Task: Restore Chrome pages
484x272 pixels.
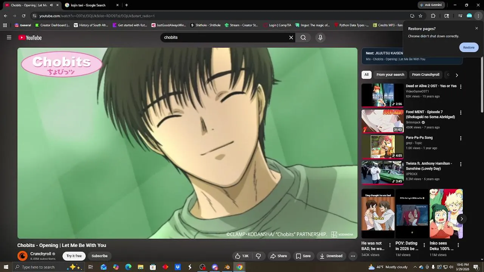Action: coord(469,47)
